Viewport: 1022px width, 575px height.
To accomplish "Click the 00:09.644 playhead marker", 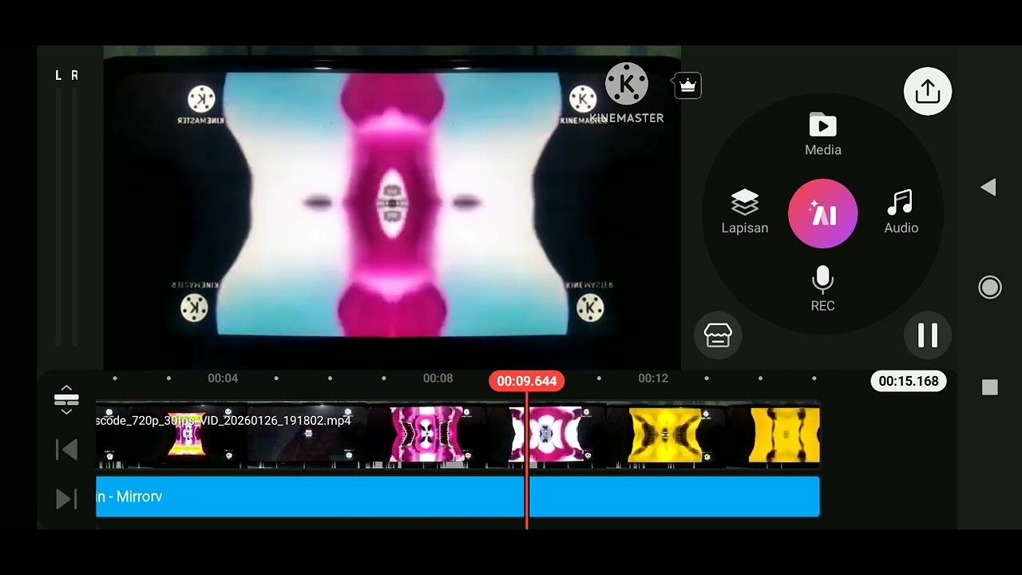I will click(527, 382).
